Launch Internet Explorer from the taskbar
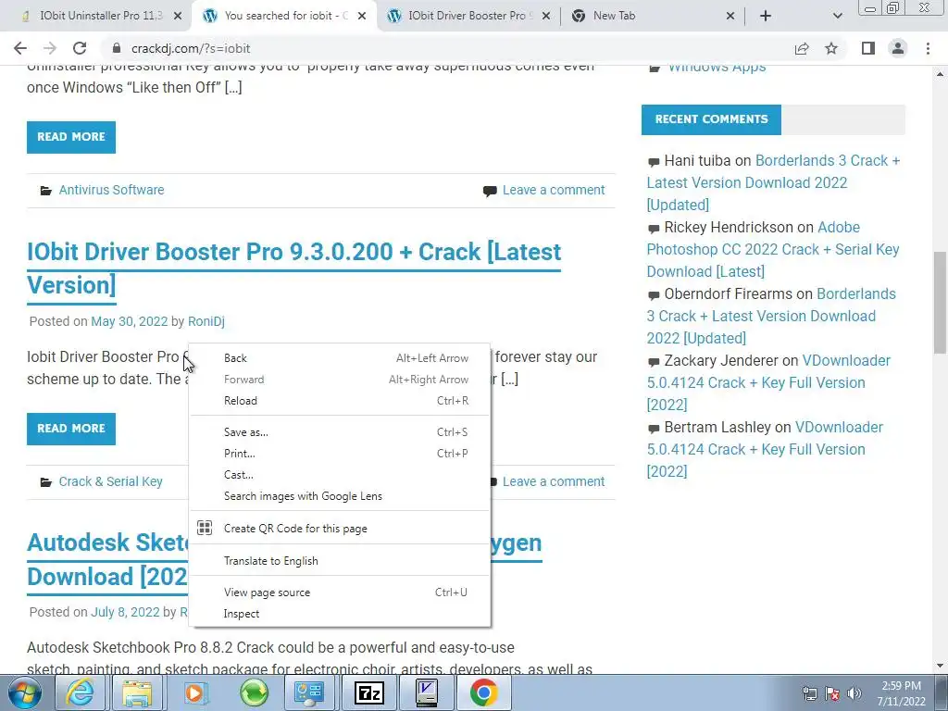This screenshot has height=711, width=948. tap(80, 692)
